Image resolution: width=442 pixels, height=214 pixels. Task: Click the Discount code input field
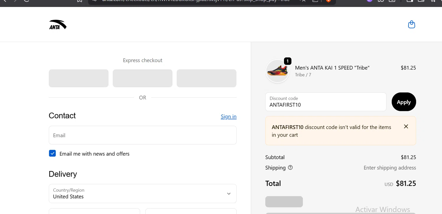pos(326,102)
